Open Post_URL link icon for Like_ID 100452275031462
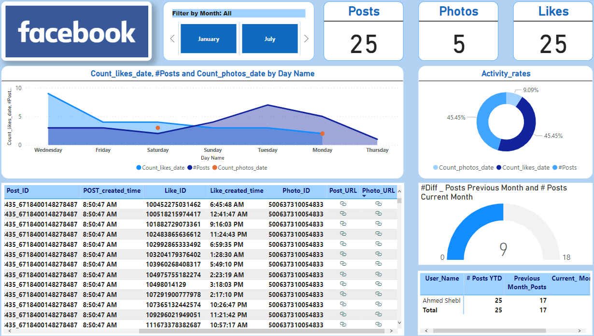Screen dimensions: 594x336 (343, 204)
